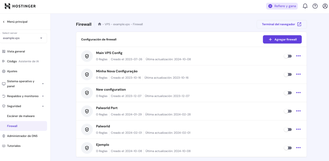Image resolution: width=329 pixels, height=161 pixels.
Task: Click the Agregar firewall button
Action: (x=282, y=39)
